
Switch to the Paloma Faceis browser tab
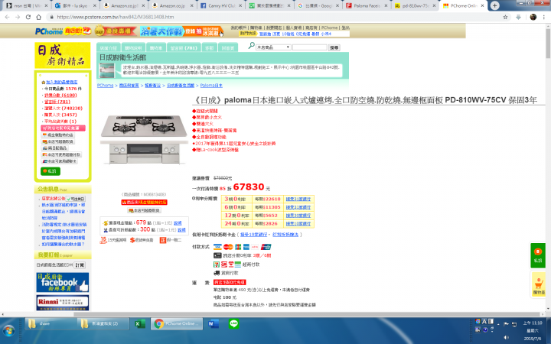point(367,5)
